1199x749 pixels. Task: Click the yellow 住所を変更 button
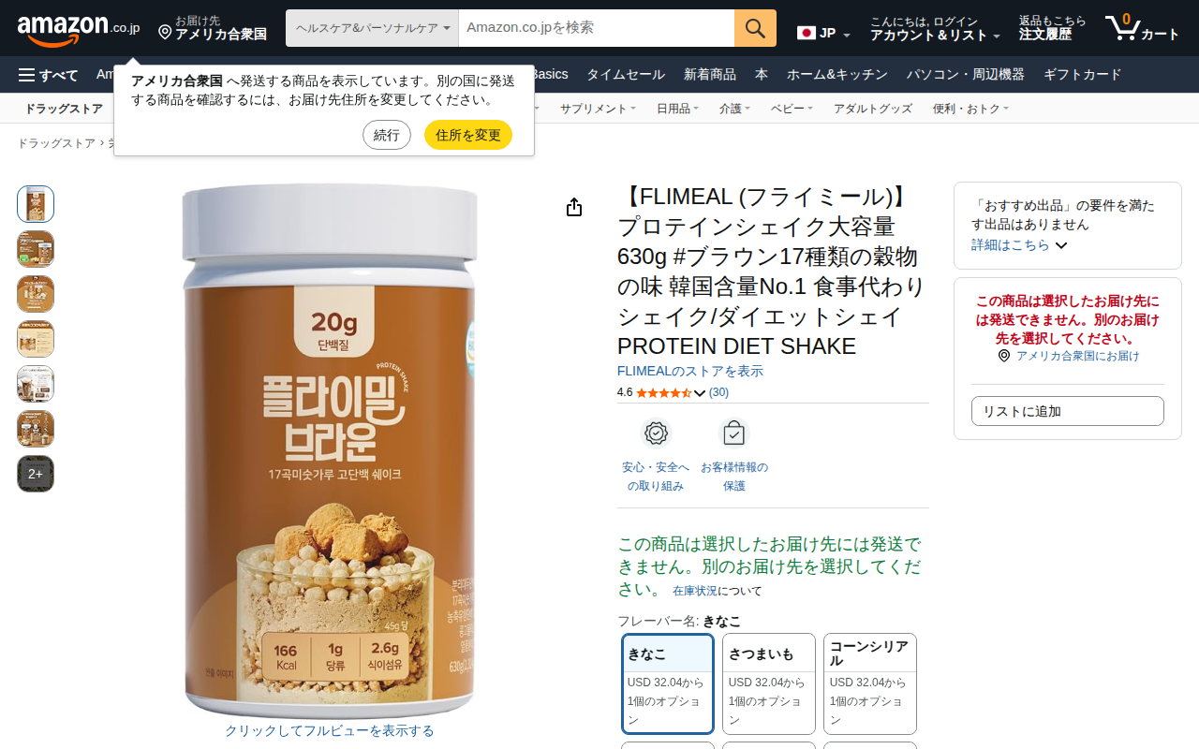[468, 135]
